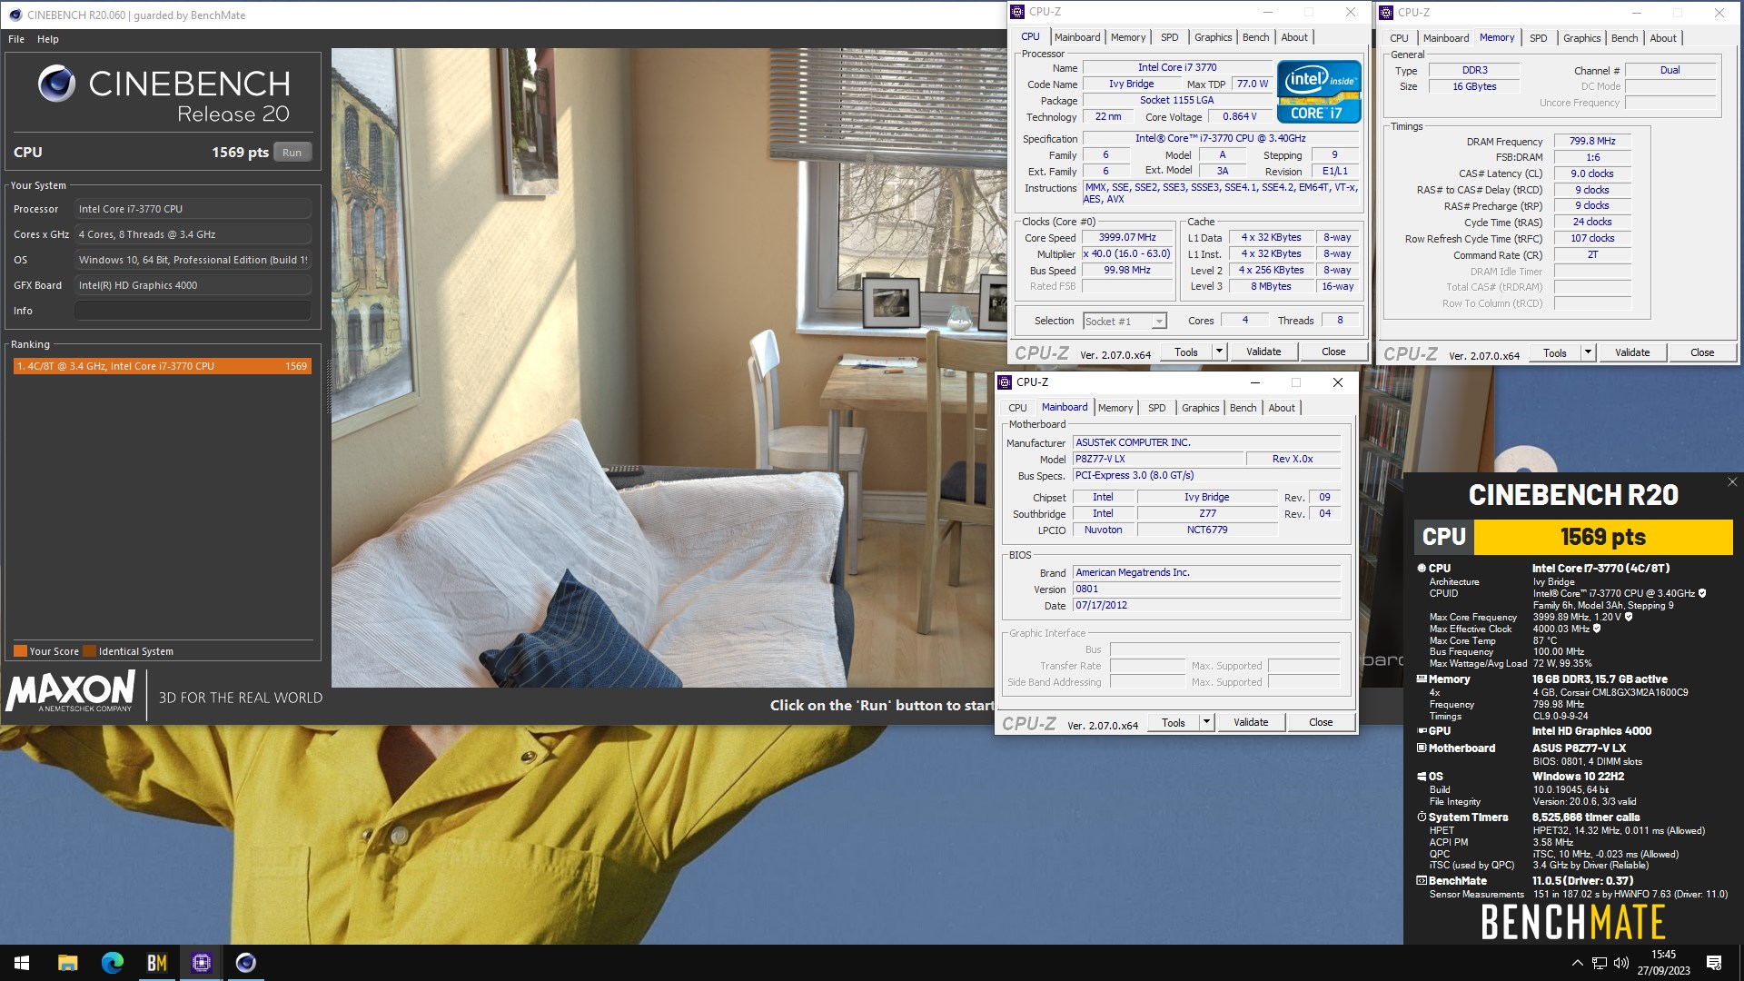The width and height of the screenshot is (1744, 981).
Task: Click Close button in CPU-Z CPU window
Action: [x=1333, y=352]
